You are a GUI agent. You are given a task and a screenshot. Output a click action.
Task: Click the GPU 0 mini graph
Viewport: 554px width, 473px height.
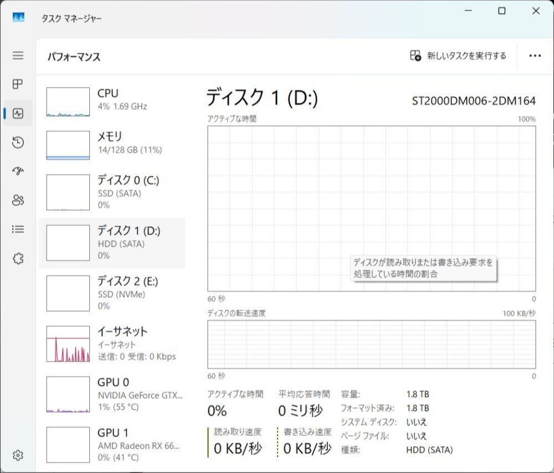[68, 394]
